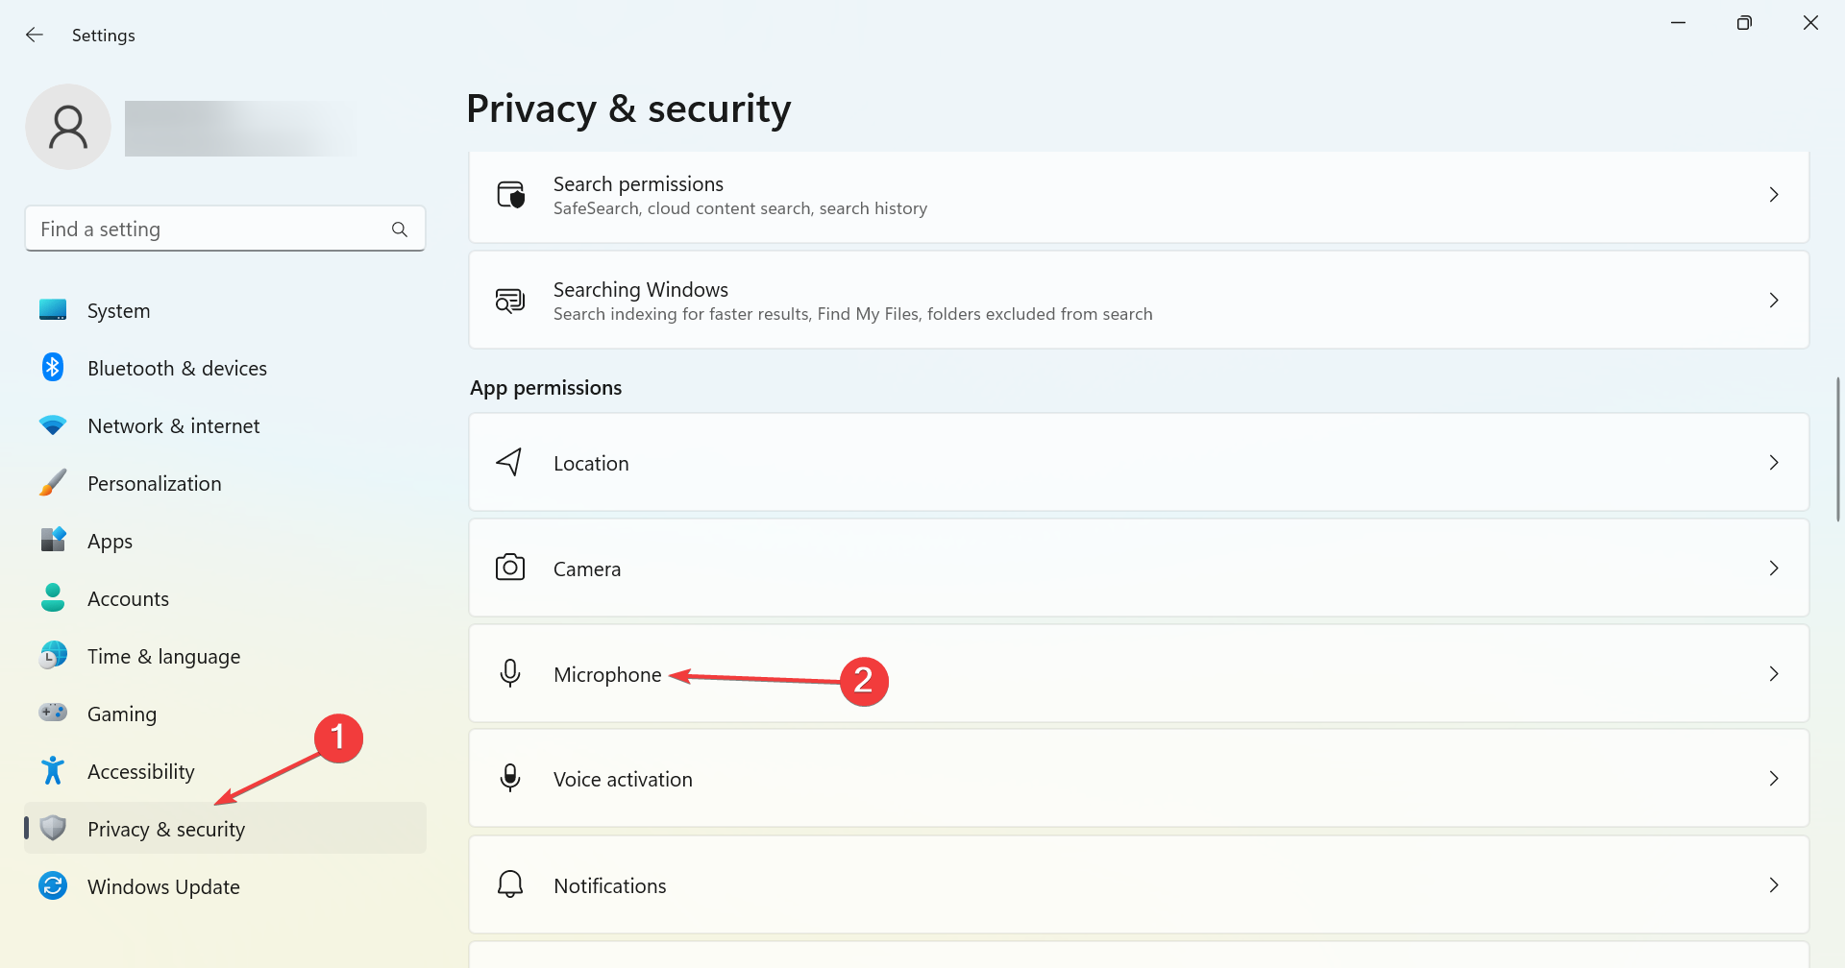This screenshot has width=1845, height=968.
Task: Expand Searching Windows using right chevron
Action: tap(1774, 301)
